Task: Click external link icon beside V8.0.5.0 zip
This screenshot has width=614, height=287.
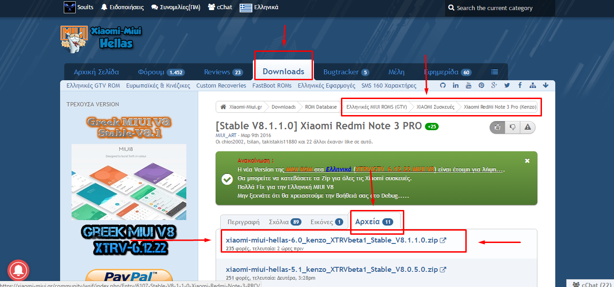Action: pos(443,270)
